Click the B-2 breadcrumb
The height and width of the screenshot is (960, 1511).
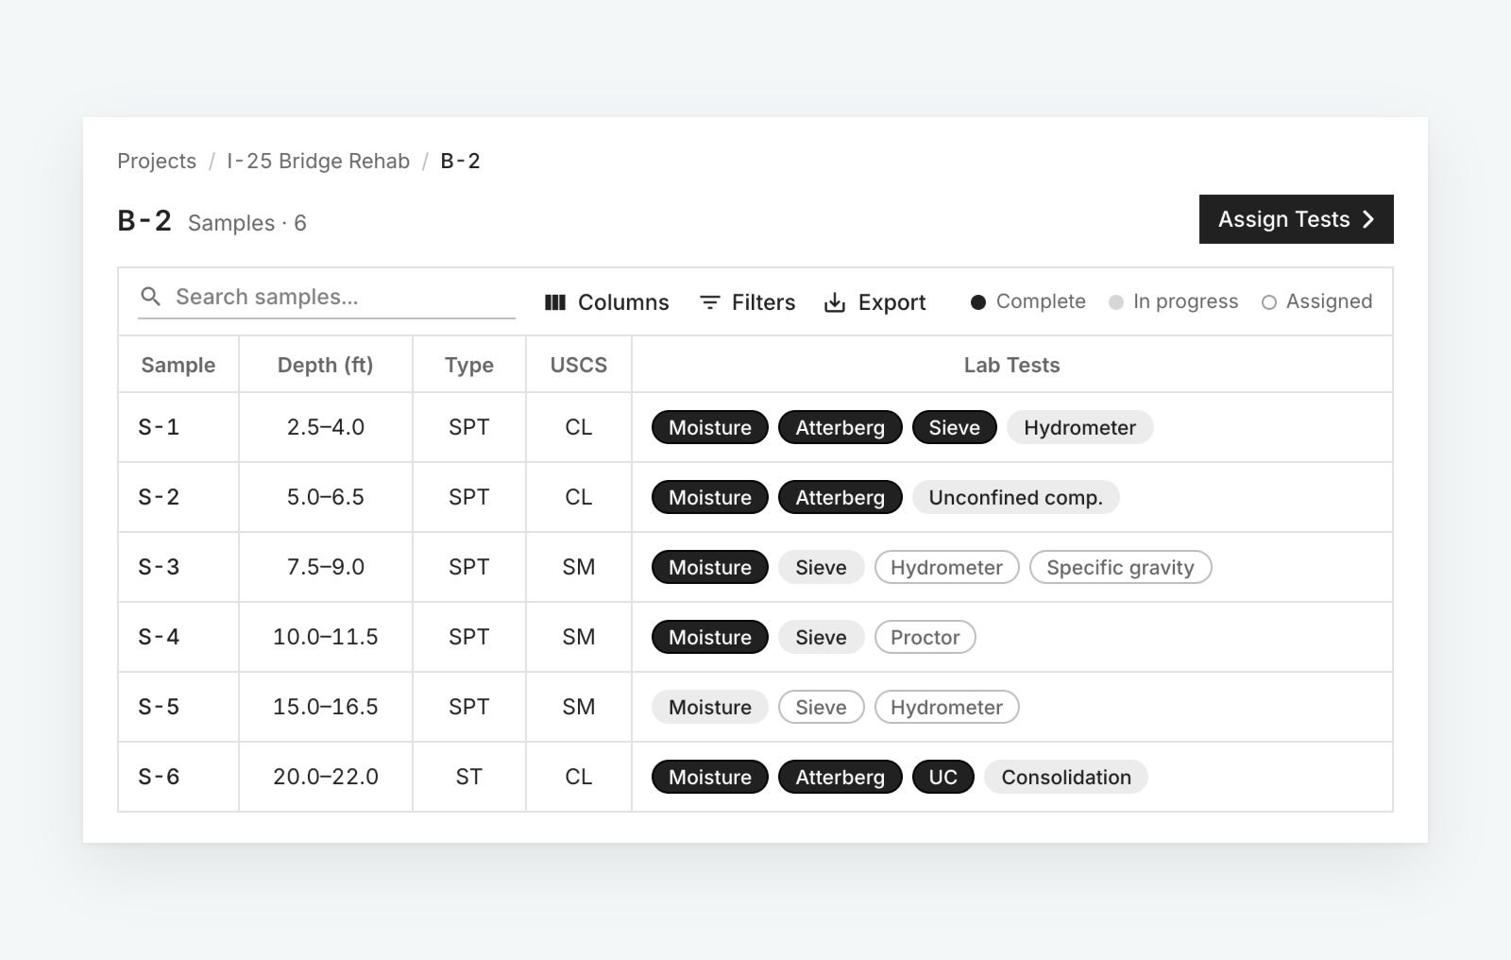(x=461, y=161)
